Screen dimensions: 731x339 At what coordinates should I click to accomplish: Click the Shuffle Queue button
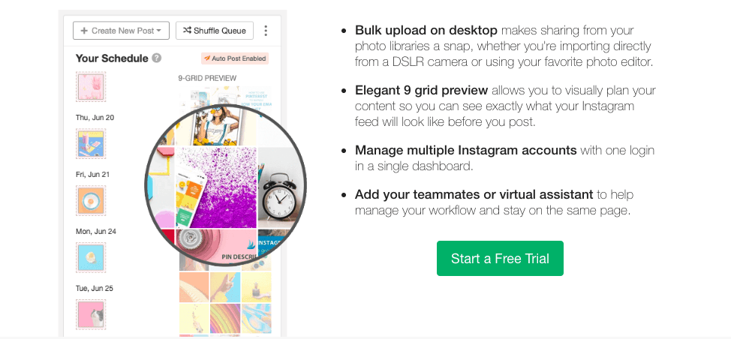click(x=215, y=31)
